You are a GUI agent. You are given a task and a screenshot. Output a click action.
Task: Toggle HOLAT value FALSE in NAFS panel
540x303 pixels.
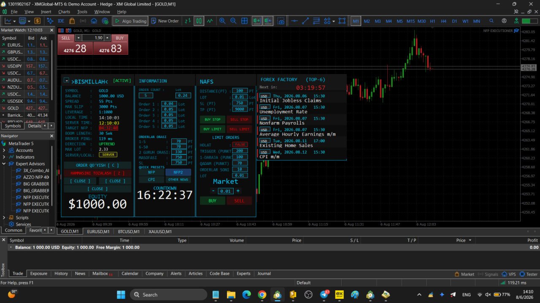(x=240, y=145)
